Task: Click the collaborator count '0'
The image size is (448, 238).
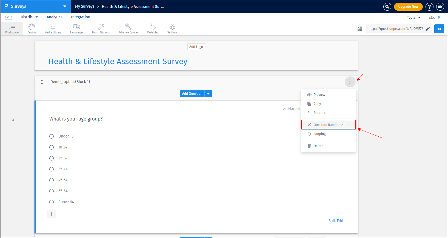Action: [439, 18]
